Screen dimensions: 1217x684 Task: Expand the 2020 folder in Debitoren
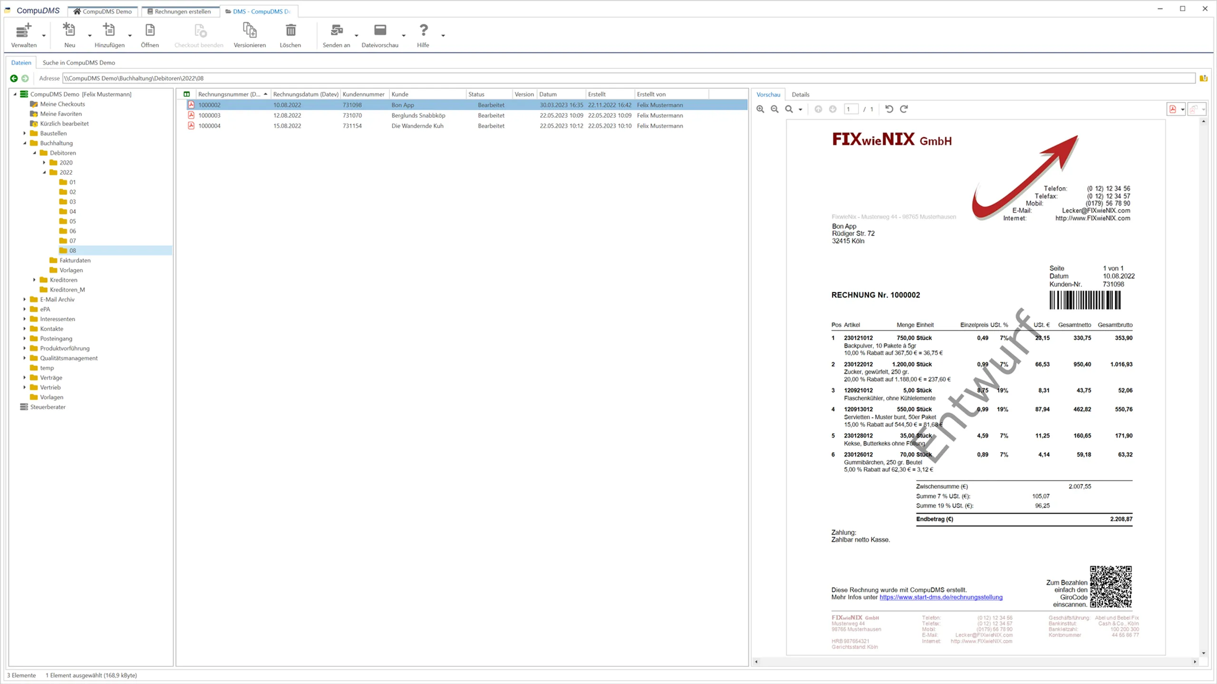45,162
